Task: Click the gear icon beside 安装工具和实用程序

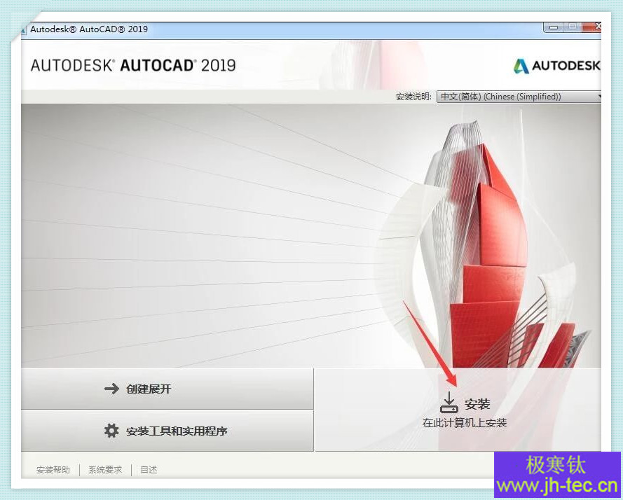Action: click(111, 431)
